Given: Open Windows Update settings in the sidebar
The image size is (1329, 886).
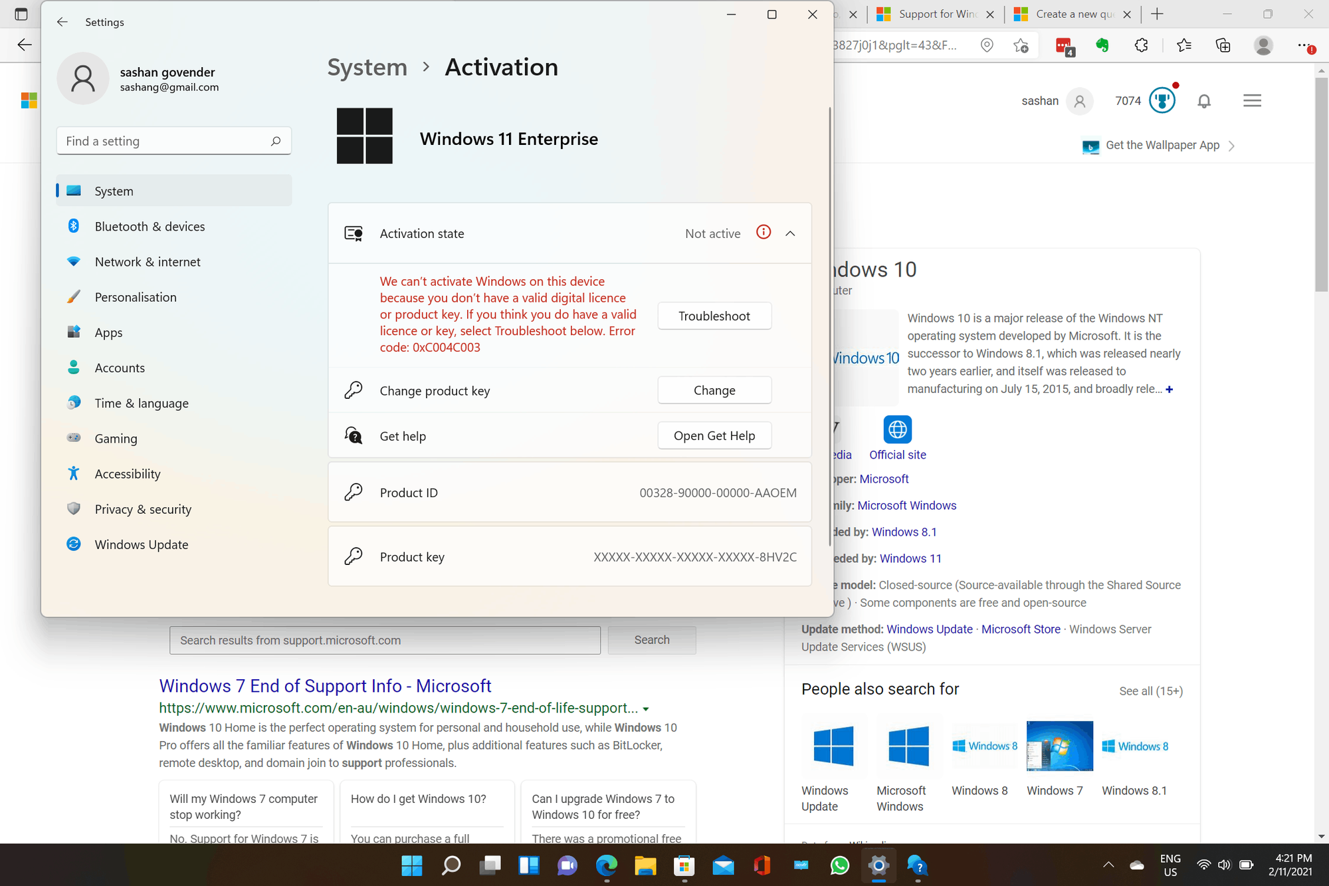Looking at the screenshot, I should coord(141,544).
